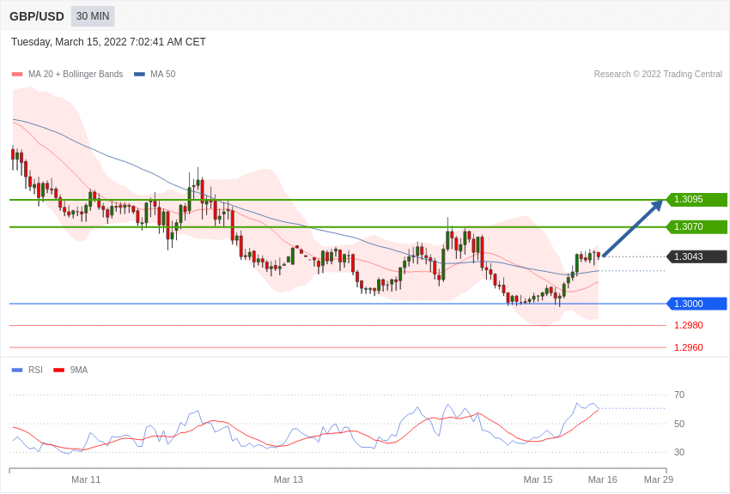Screen dimensions: 730x494
Task: Select the 9MA legend label
Action: (x=79, y=370)
